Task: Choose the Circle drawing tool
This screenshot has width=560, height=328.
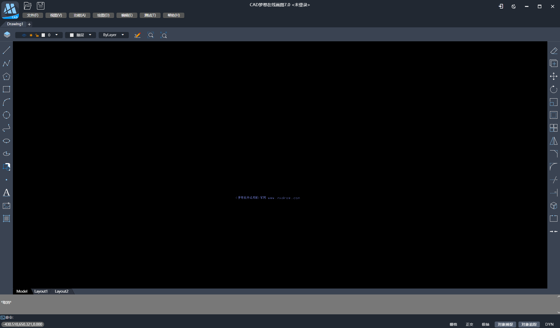Action: [6, 115]
